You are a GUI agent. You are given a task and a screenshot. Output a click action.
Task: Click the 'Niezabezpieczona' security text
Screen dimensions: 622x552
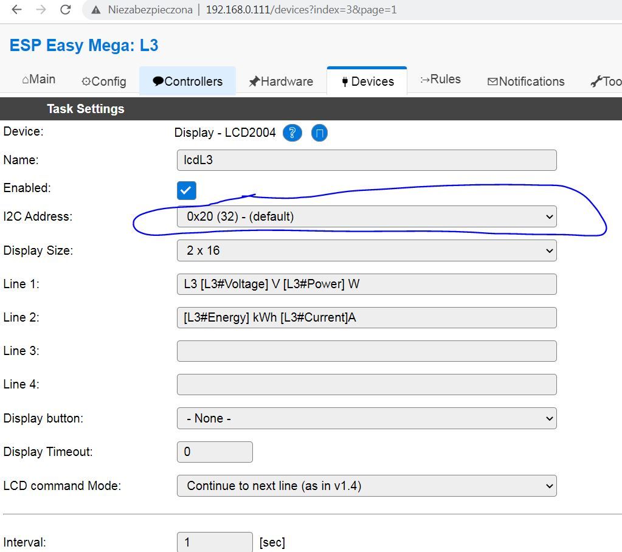click(150, 10)
